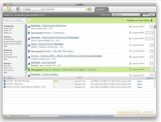This screenshot has height=122, width=161.
Task: Open Dr. Dre - Chronic 2001 result link
Action: (67, 56)
